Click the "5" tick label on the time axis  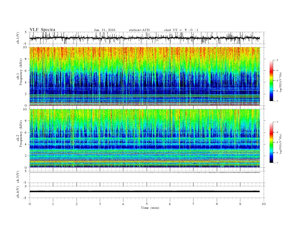pos(147,204)
